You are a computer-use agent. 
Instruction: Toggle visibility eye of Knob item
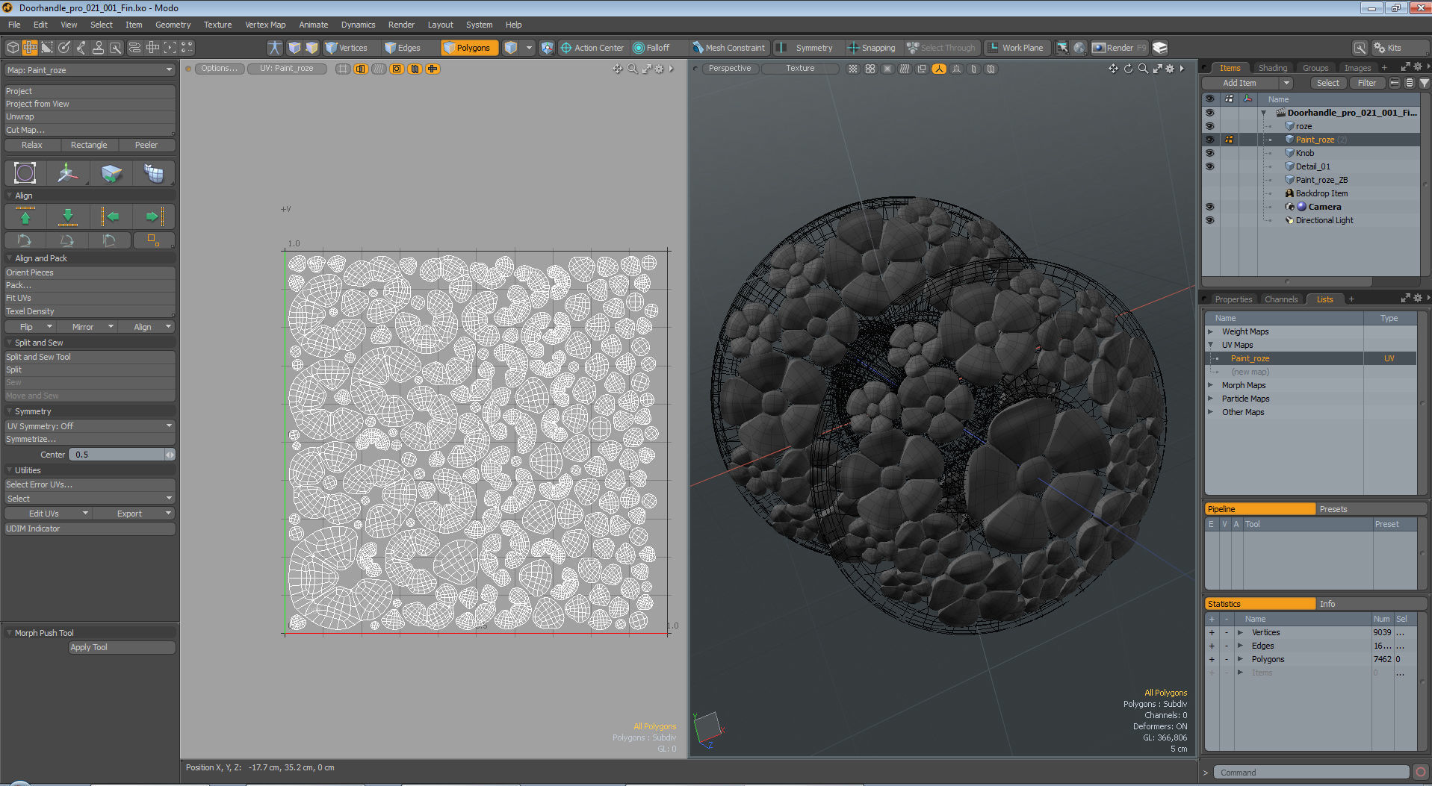1210,153
